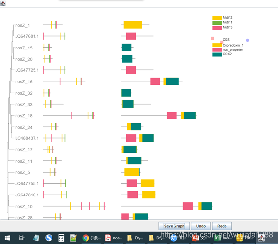Select the nosZ_20 tree label

point(24,59)
